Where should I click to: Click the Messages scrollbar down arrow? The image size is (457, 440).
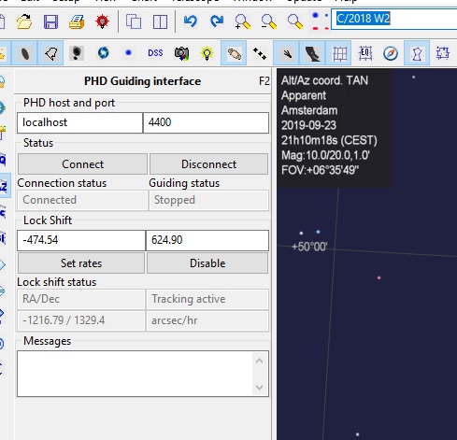tap(259, 388)
